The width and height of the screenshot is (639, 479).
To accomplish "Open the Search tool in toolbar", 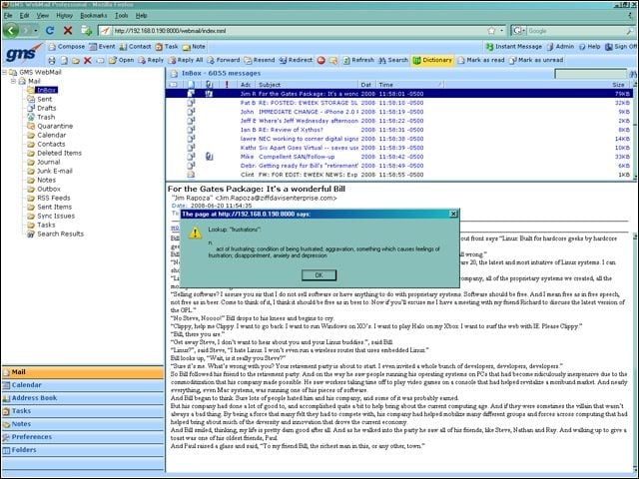I will click(393, 60).
